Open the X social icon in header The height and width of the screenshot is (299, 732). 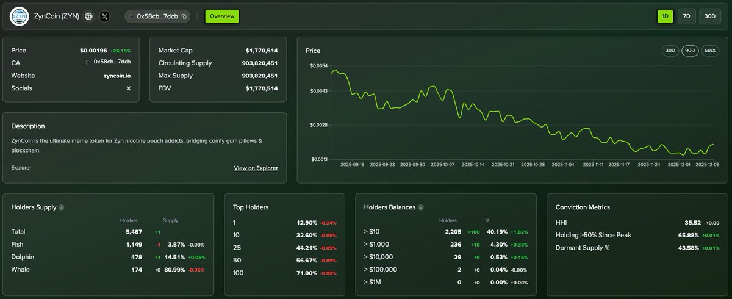coord(104,16)
